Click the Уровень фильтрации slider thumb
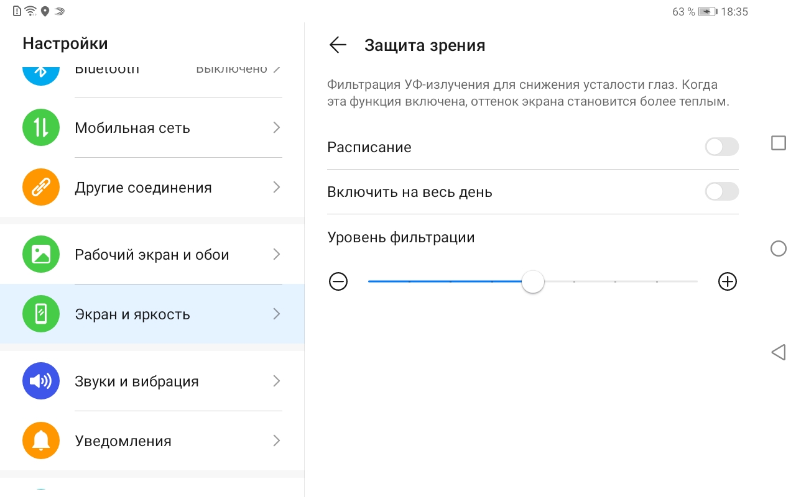The width and height of the screenshot is (796, 497). [x=533, y=281]
